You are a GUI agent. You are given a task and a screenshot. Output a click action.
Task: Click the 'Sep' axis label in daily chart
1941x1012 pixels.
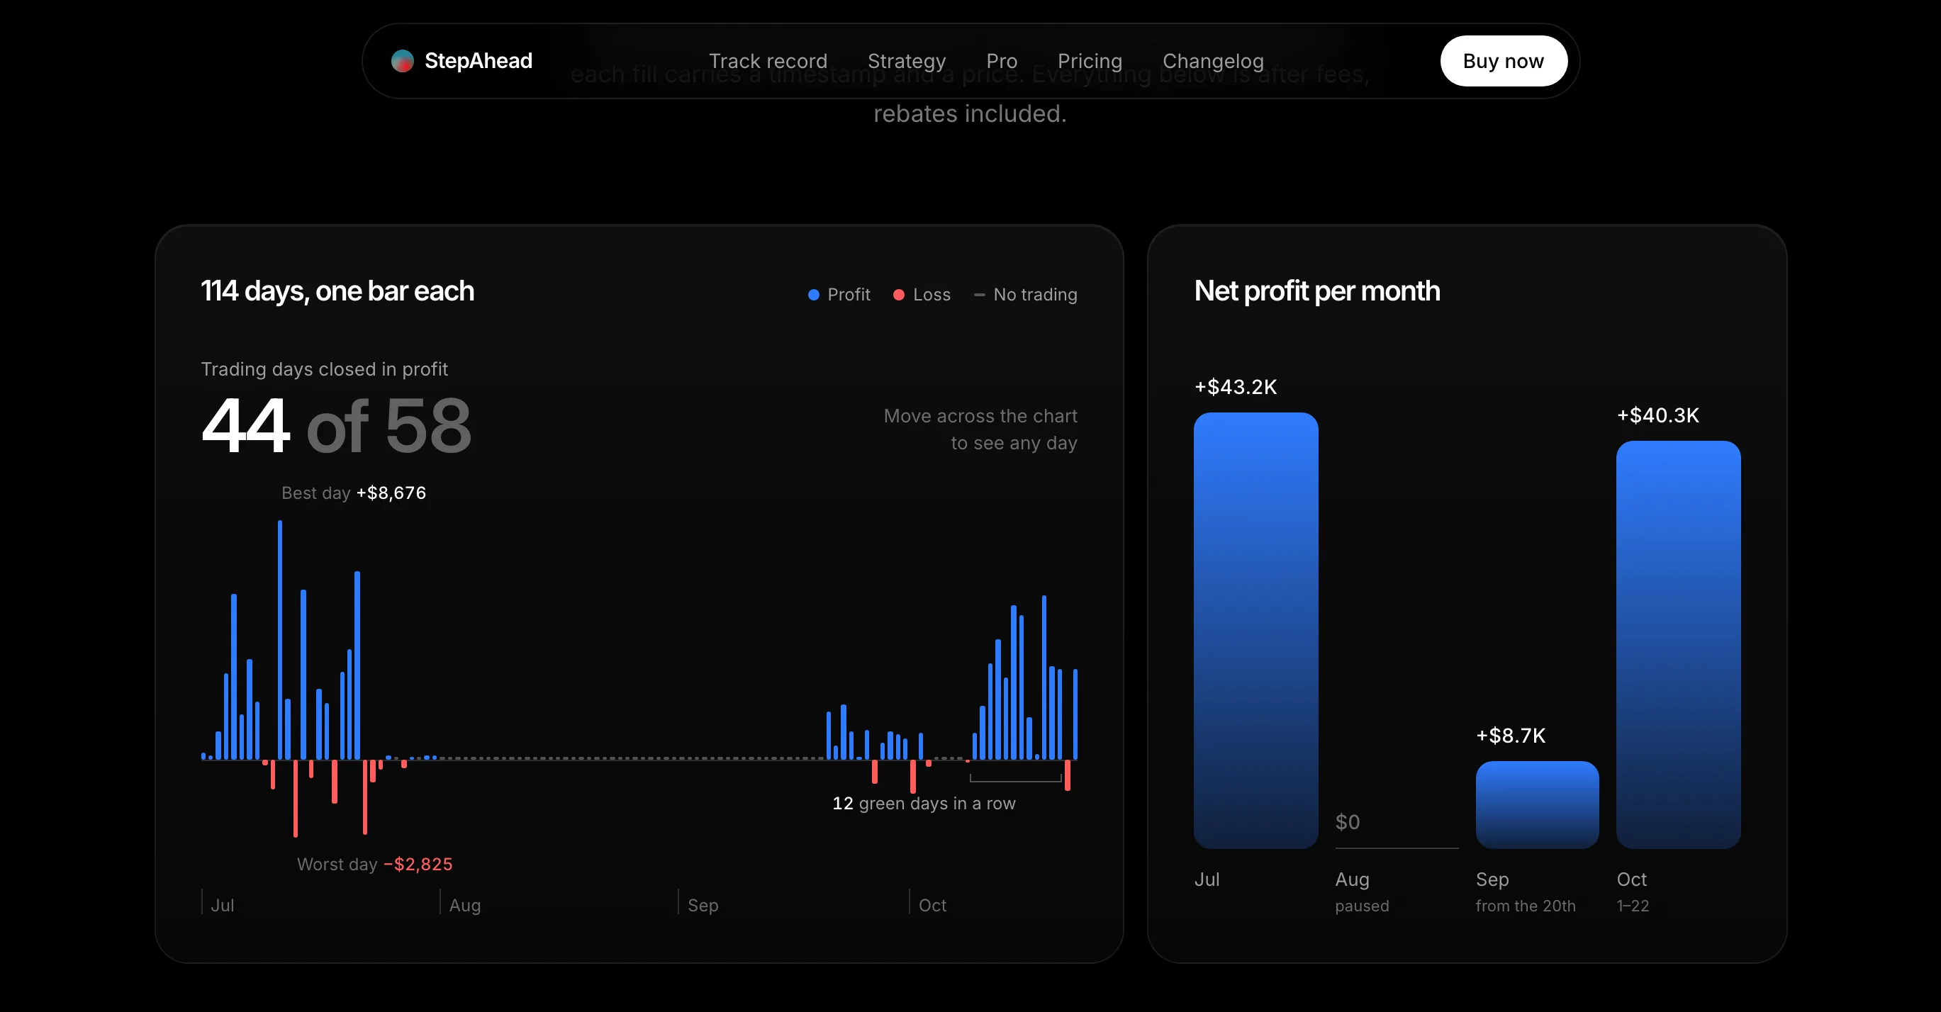703,905
